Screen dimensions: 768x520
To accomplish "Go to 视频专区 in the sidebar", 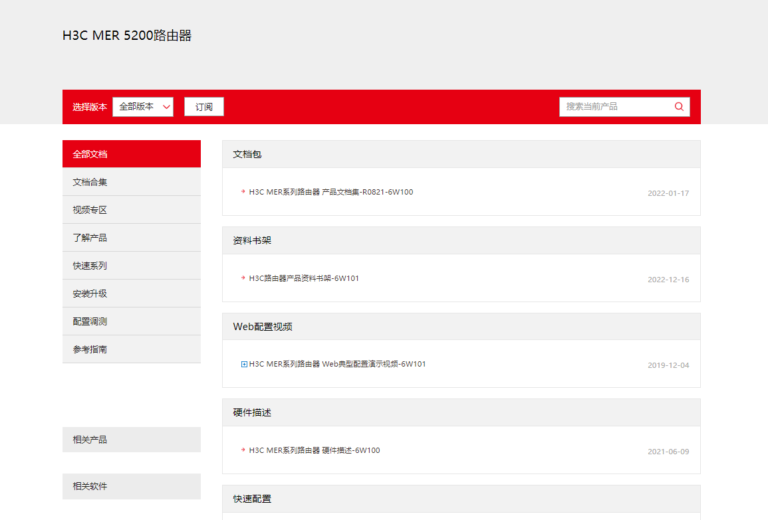I will tap(132, 210).
